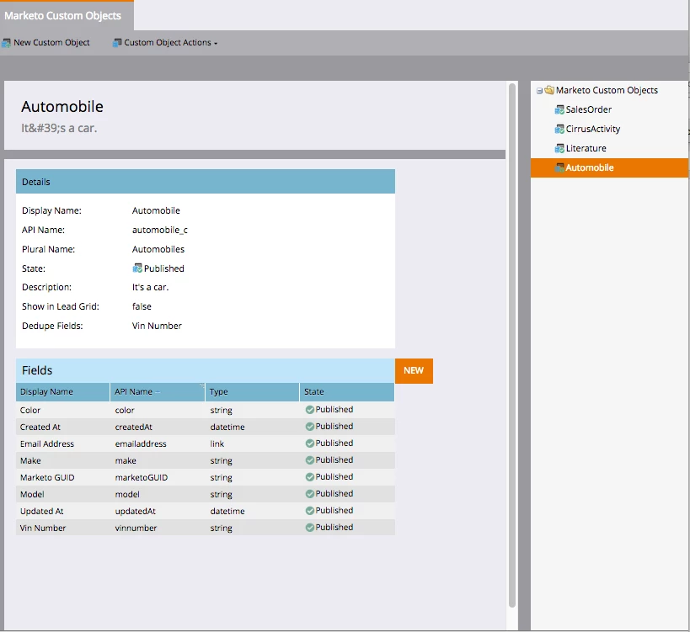
Task: Click the Vin Number dedupe fields value
Action: pos(157,326)
